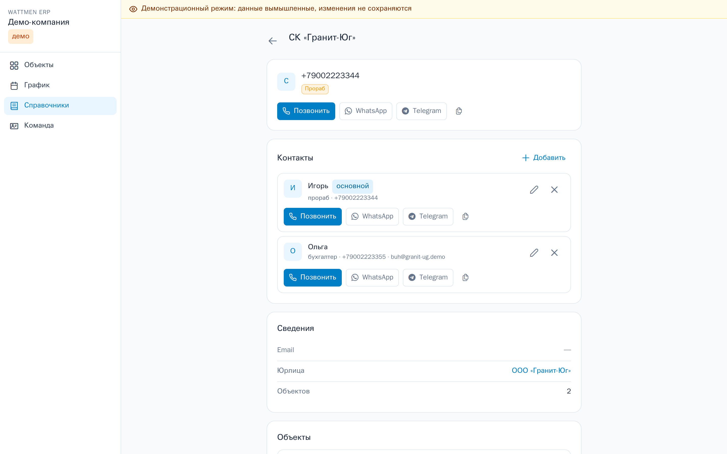Viewport: 727px width, 454px height.
Task: Click the +79002223344 header phone text
Action: click(x=330, y=76)
